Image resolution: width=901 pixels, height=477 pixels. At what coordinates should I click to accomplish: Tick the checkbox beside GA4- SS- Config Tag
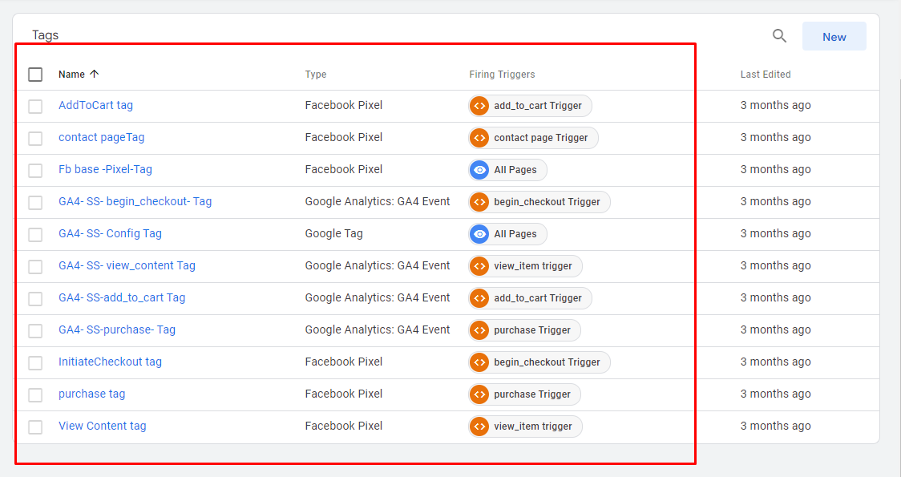click(35, 234)
